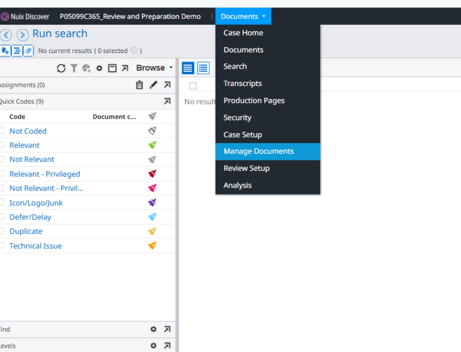Tick the Icon/Logo/Junk checkbox
The width and height of the screenshot is (461, 352).
[x=2, y=202]
